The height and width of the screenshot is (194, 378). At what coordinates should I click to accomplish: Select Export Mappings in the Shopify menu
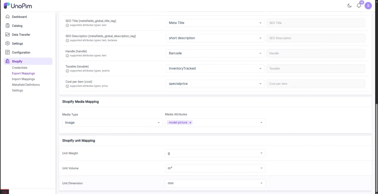click(x=24, y=73)
